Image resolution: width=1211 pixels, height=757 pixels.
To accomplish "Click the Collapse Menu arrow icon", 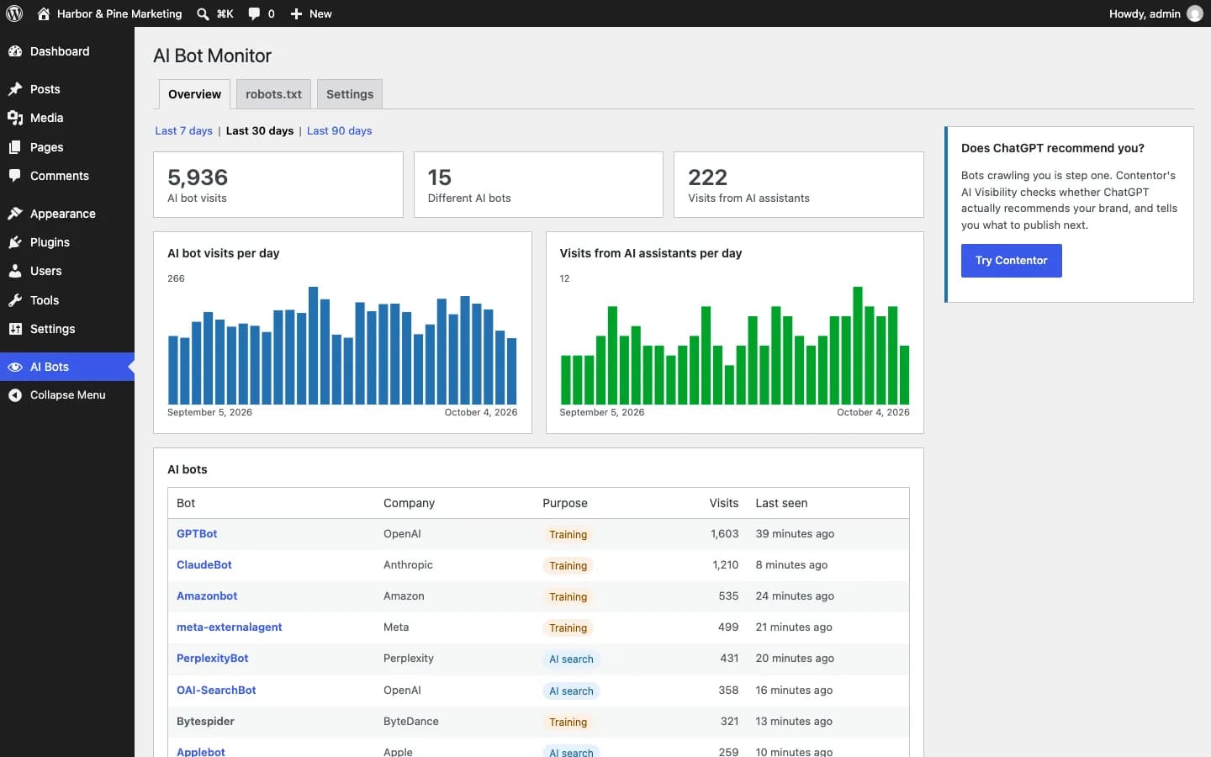I will click(x=15, y=395).
